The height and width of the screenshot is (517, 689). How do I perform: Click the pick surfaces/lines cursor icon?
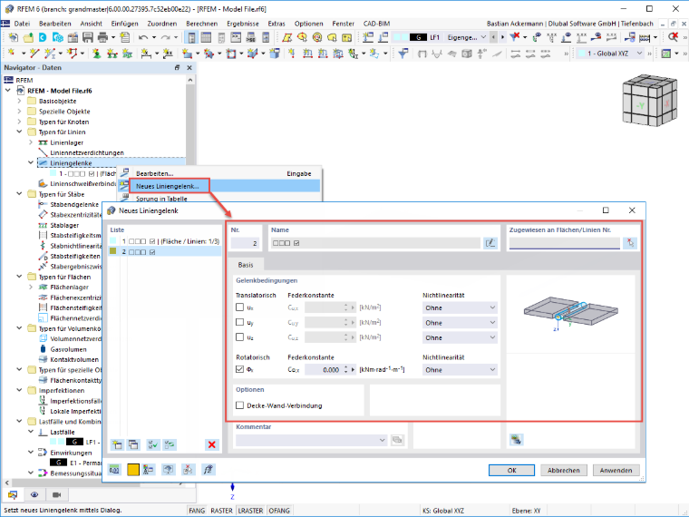coord(630,243)
